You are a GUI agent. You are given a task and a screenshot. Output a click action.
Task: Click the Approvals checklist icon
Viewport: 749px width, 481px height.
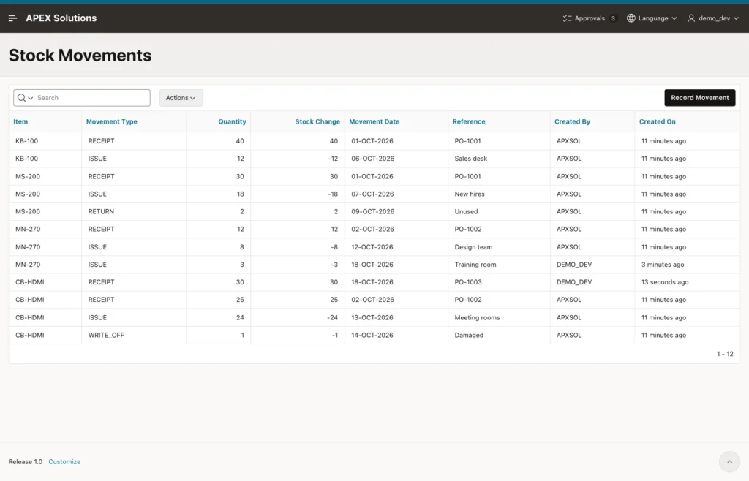click(567, 18)
